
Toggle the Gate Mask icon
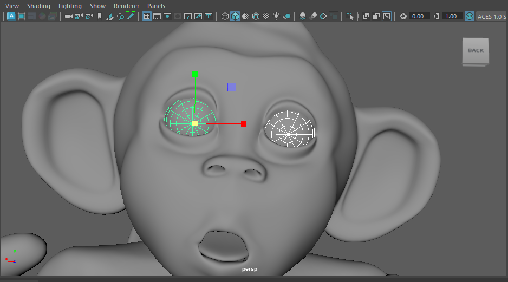(178, 16)
